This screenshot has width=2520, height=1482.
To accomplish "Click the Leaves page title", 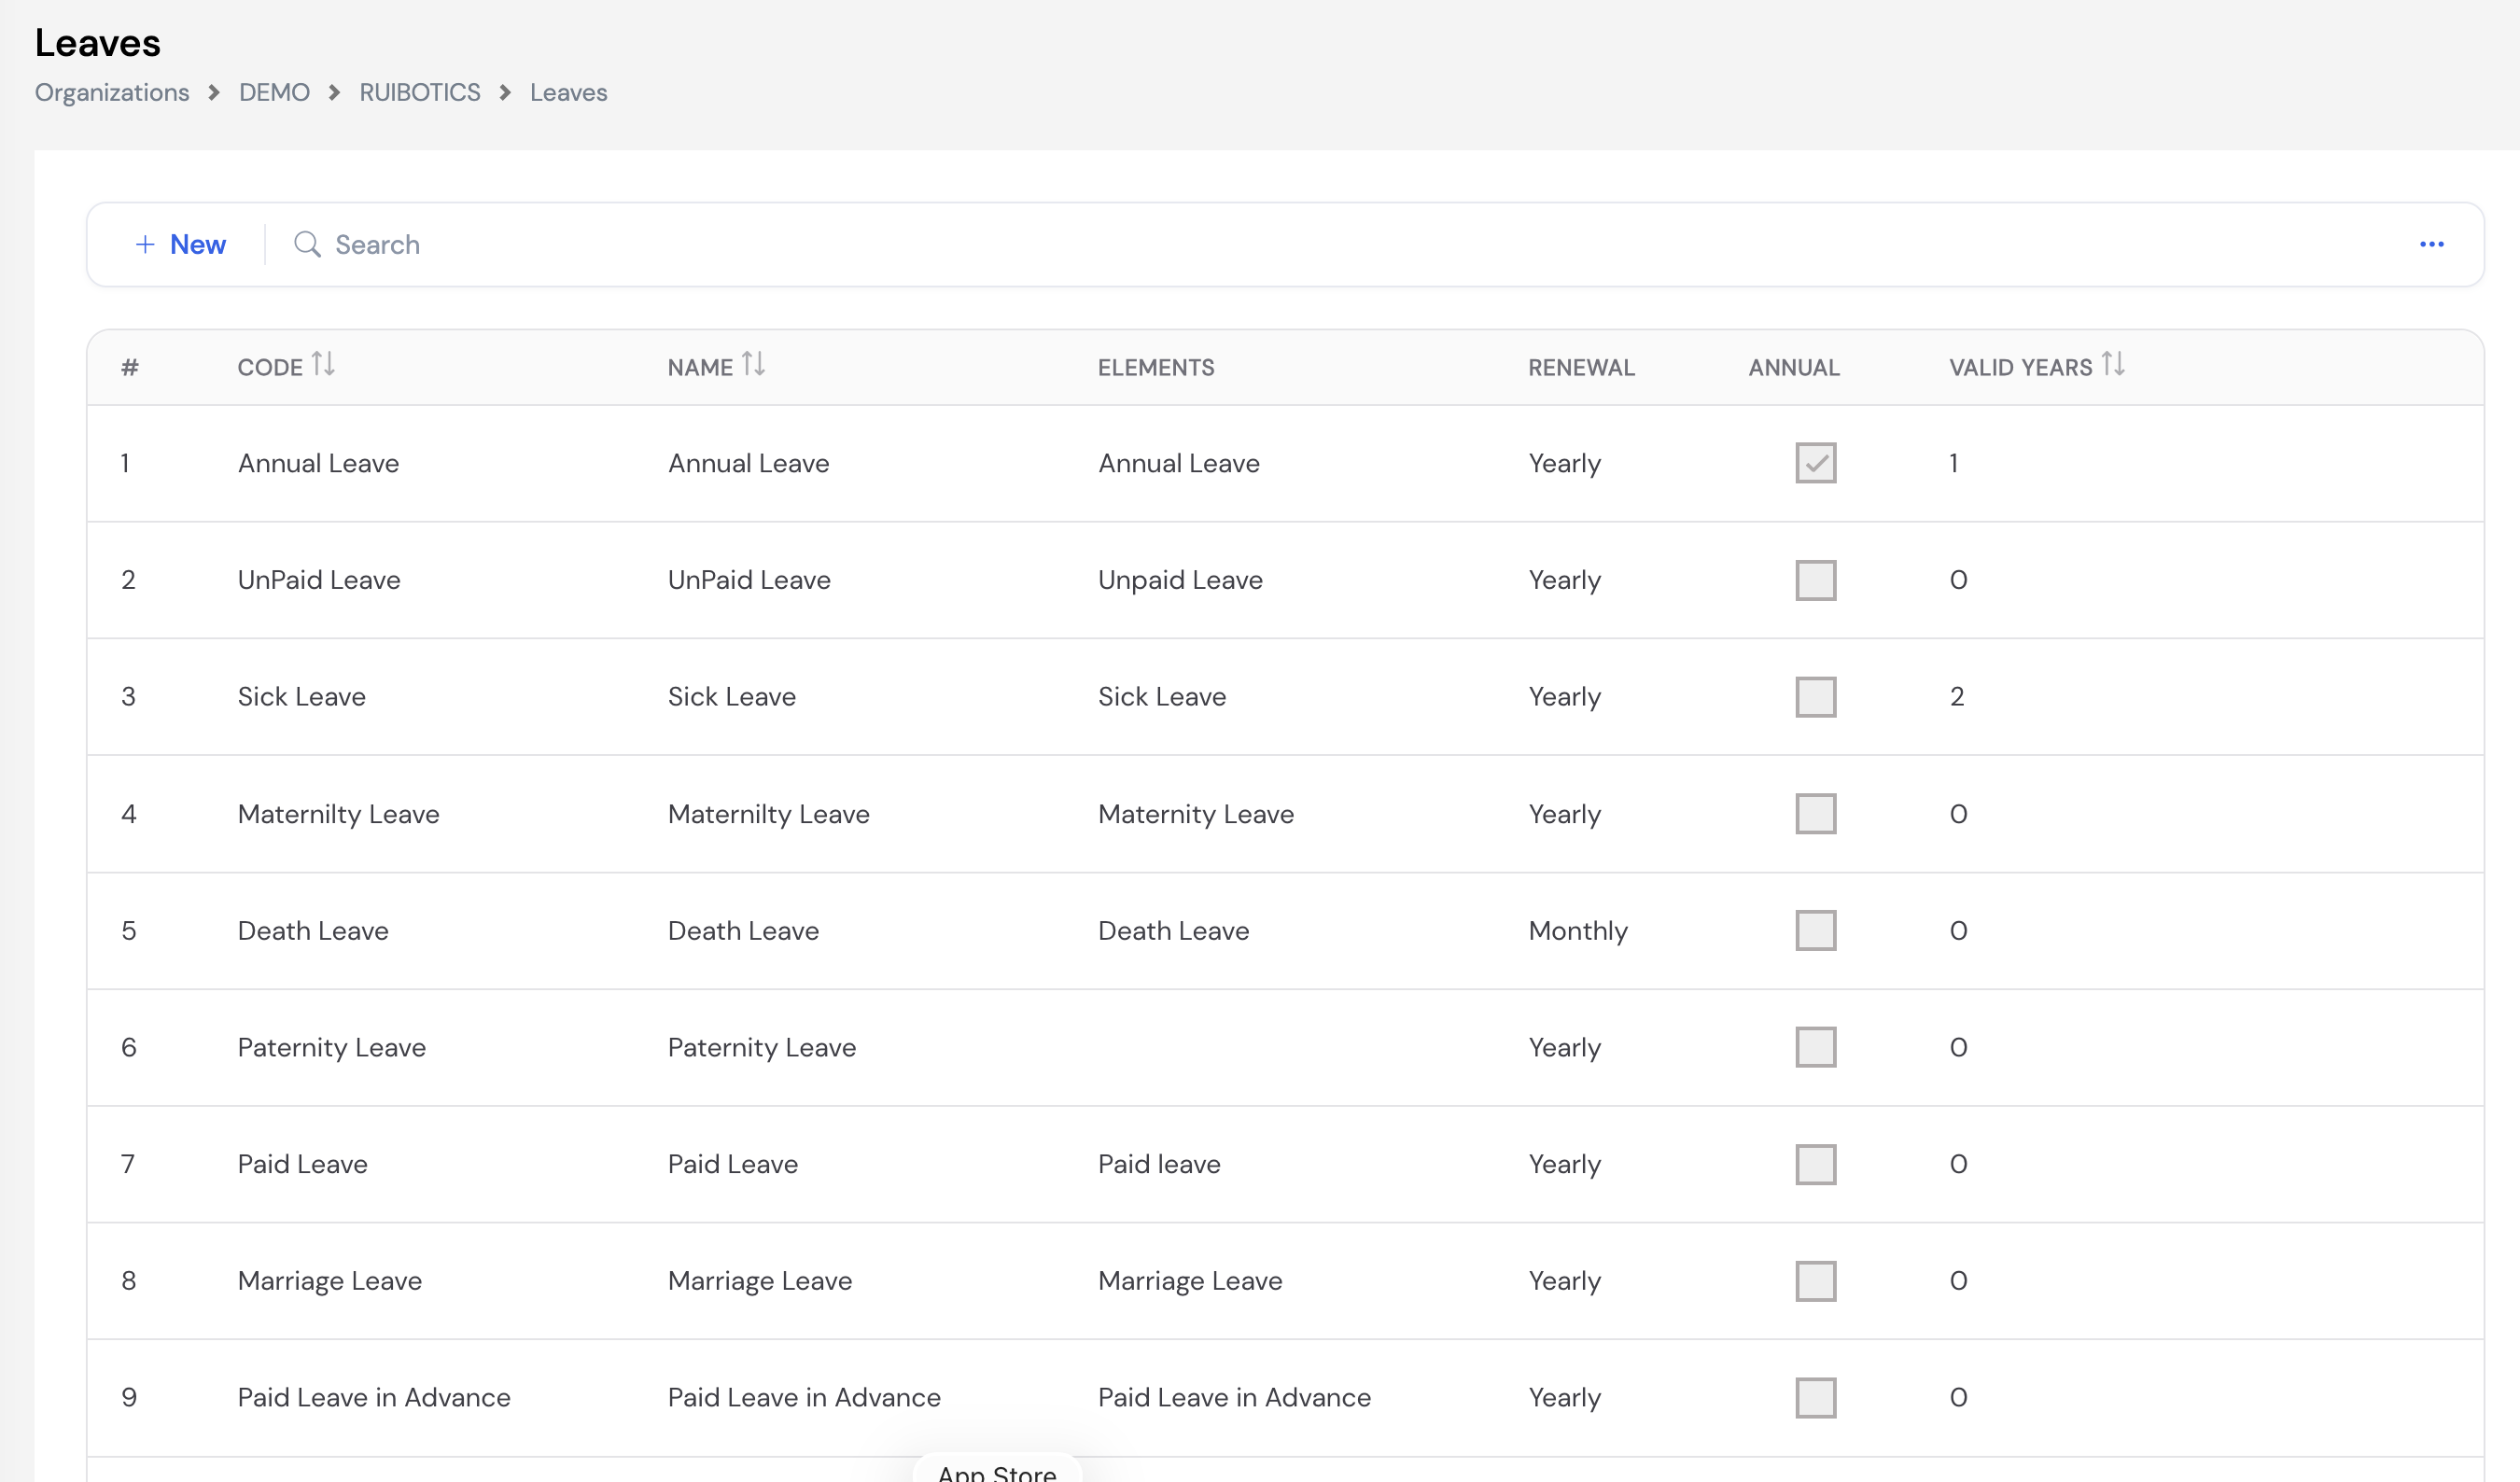I will tap(97, 43).
